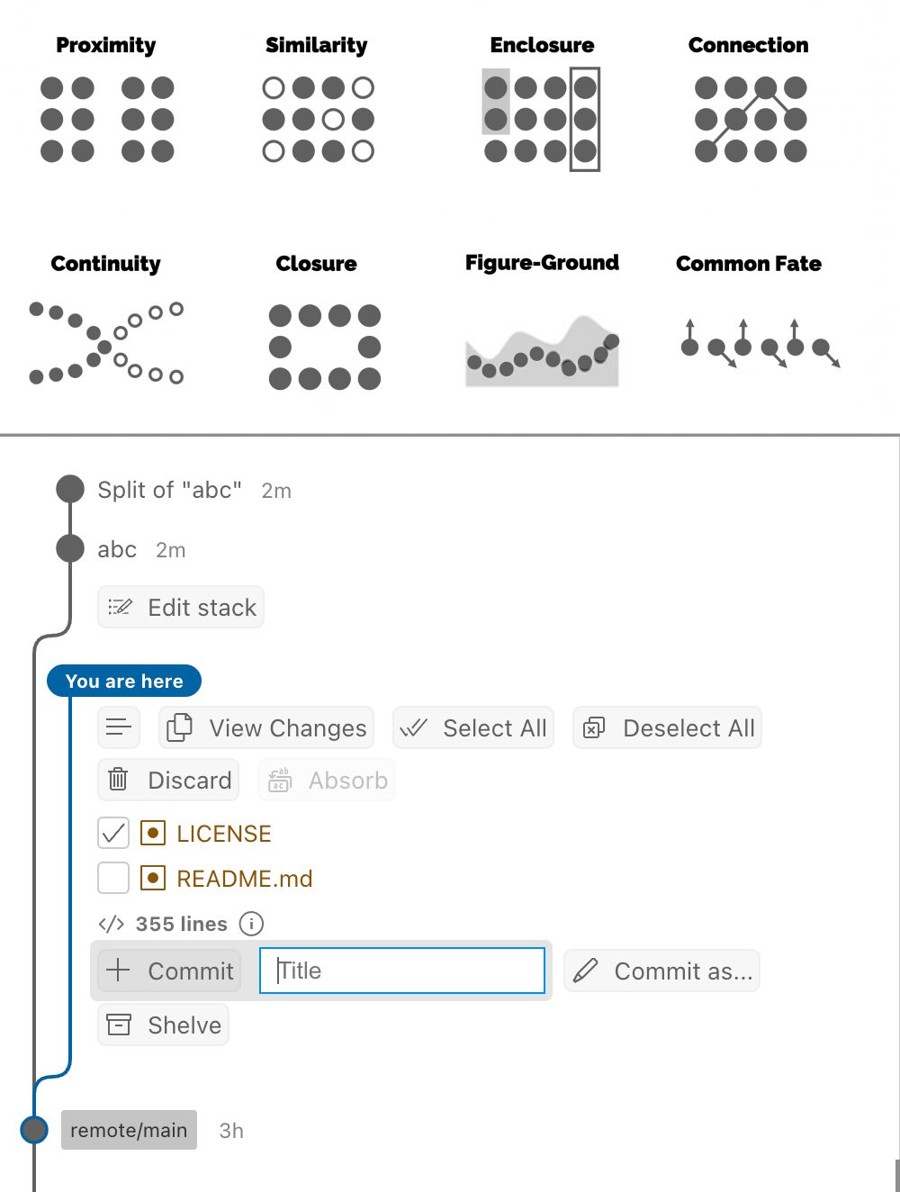Check the README.md file checkbox
Image resolution: width=900 pixels, height=1192 pixels.
(113, 878)
